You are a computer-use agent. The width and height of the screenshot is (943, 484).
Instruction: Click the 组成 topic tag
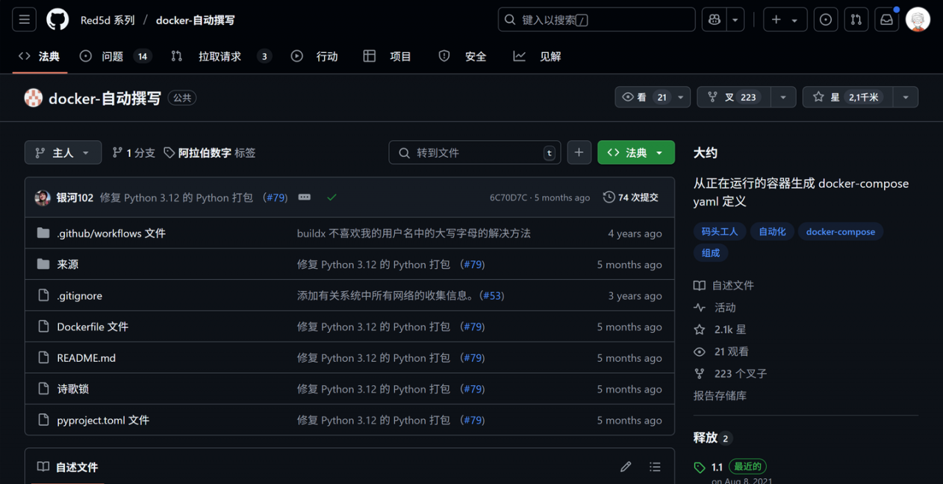pos(711,253)
